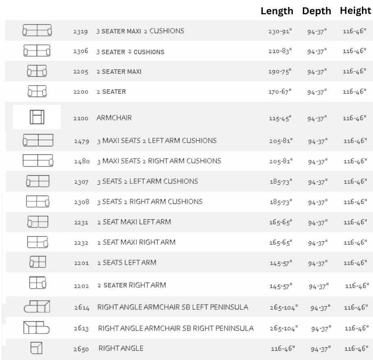
Task: Select Left Peninsula right angle armchair icon
Action: [37, 307]
